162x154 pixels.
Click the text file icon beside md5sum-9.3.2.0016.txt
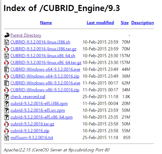(x=6, y=137)
